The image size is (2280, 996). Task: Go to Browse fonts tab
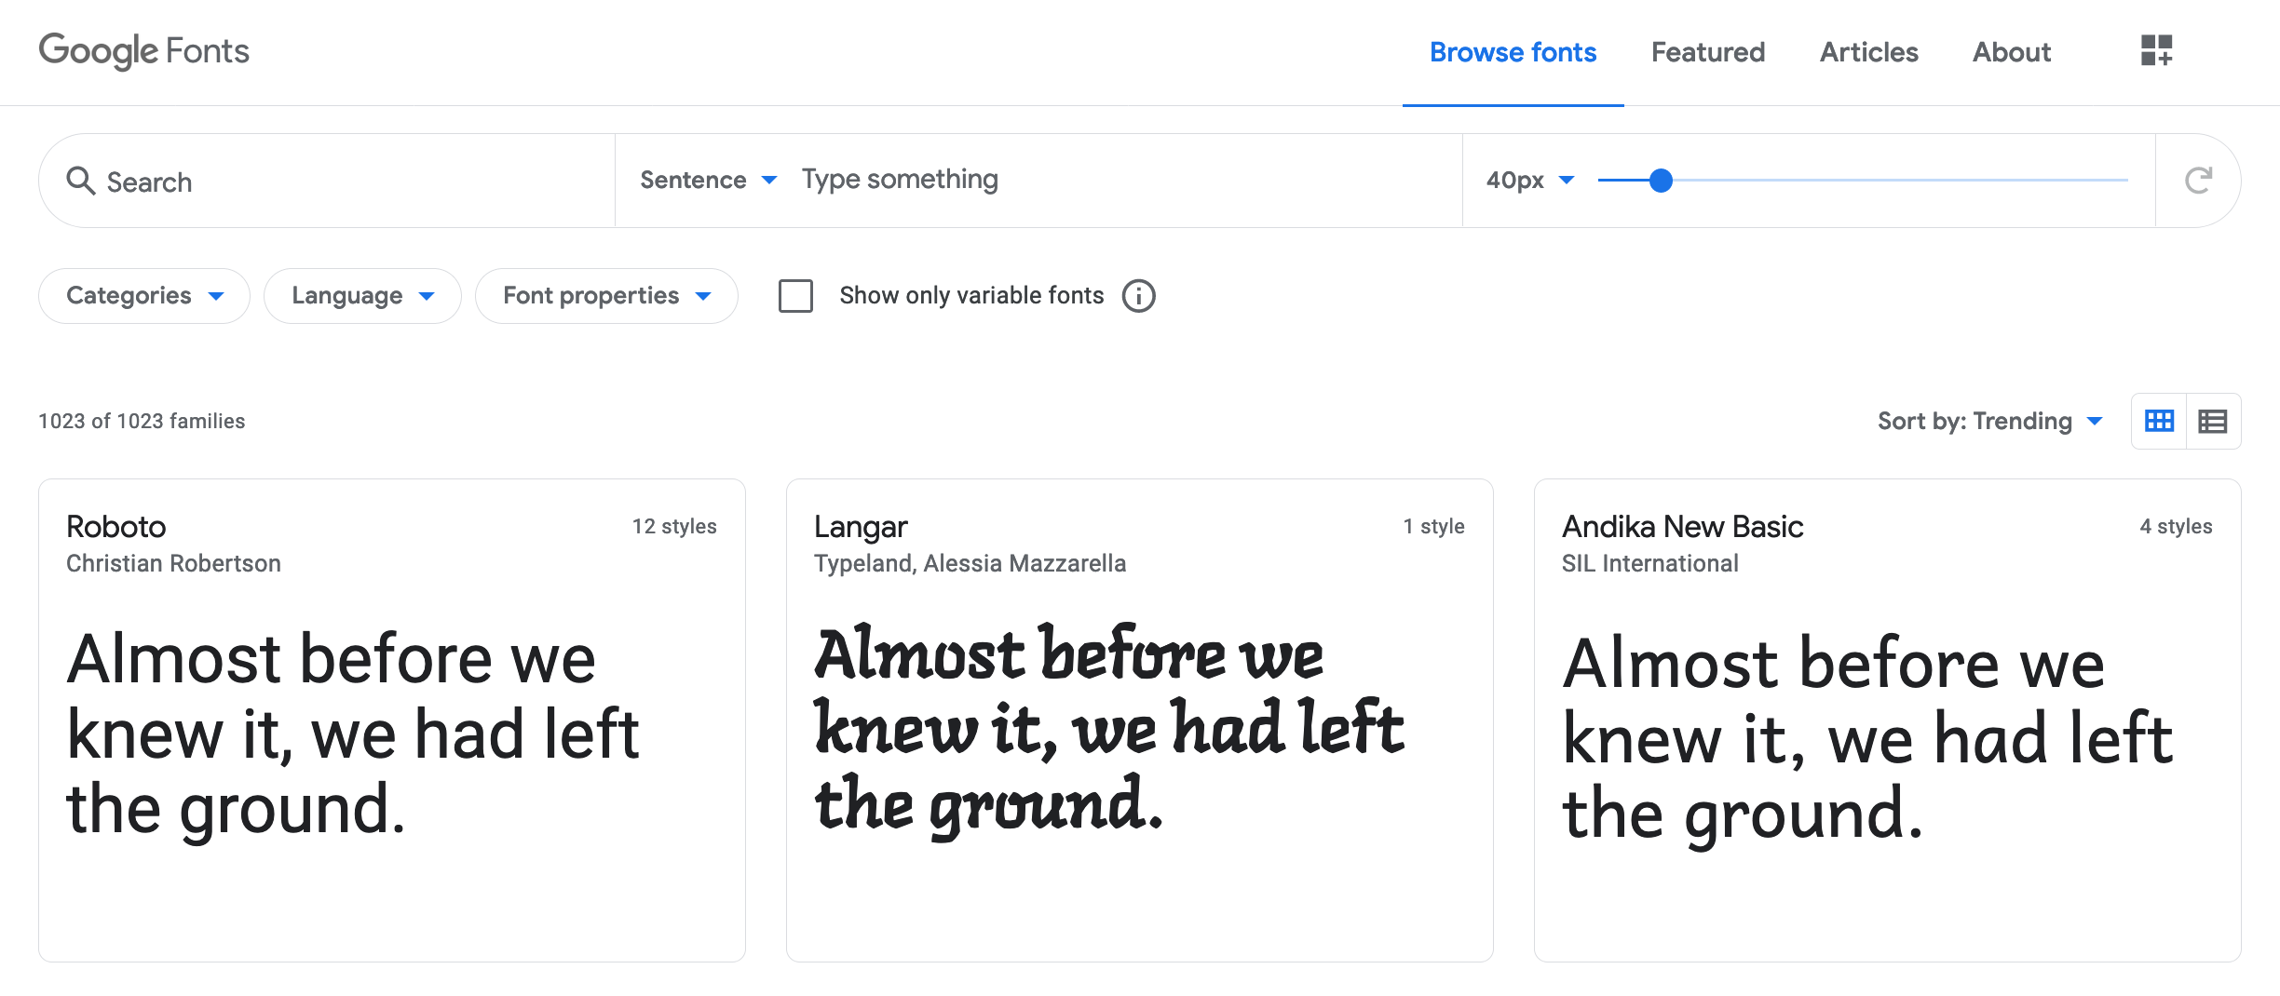(x=1513, y=52)
